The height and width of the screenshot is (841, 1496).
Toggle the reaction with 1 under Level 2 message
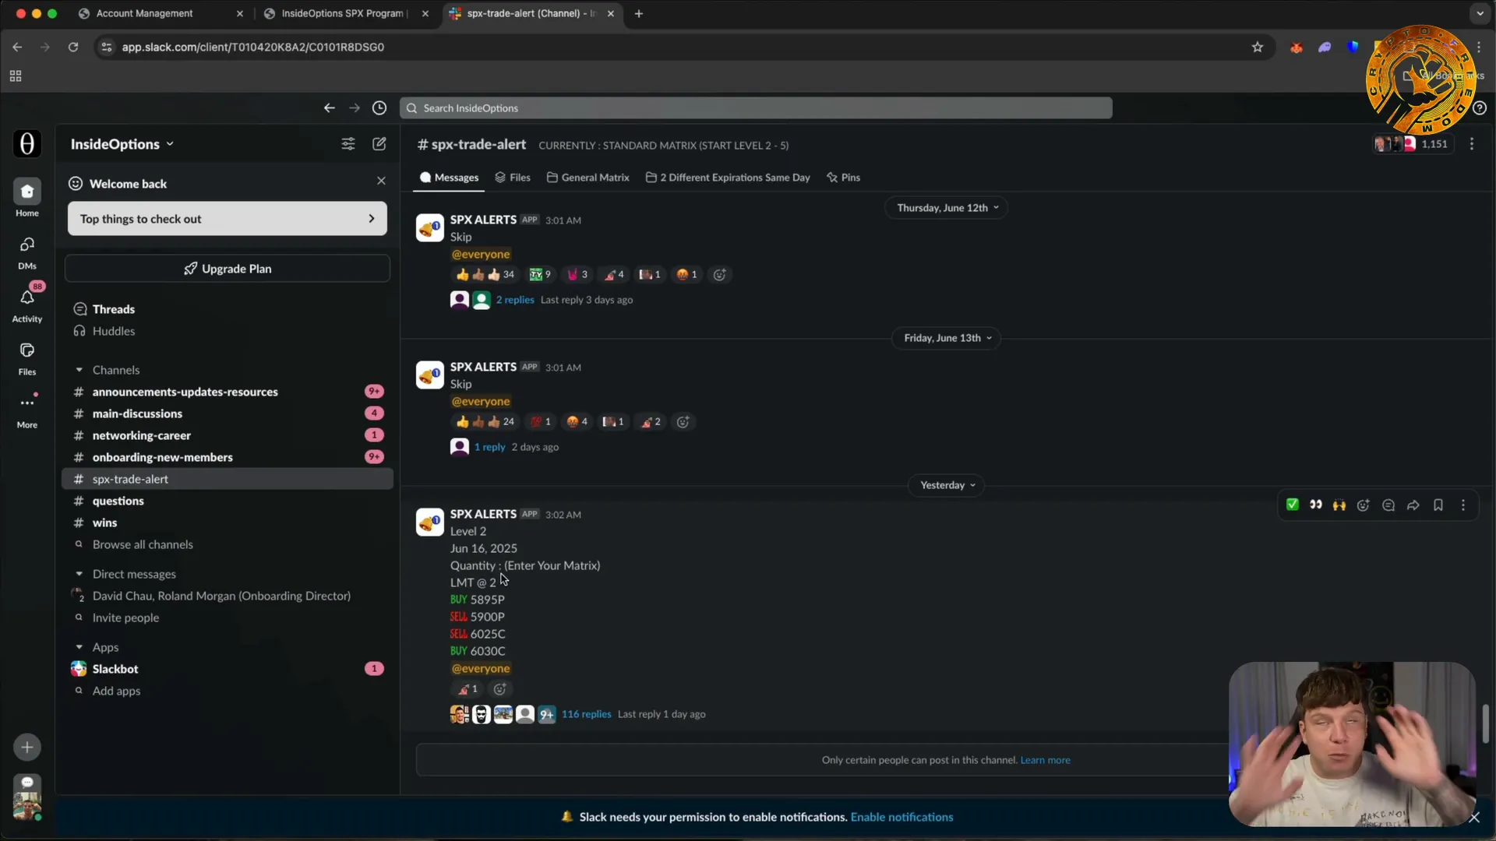coord(467,689)
